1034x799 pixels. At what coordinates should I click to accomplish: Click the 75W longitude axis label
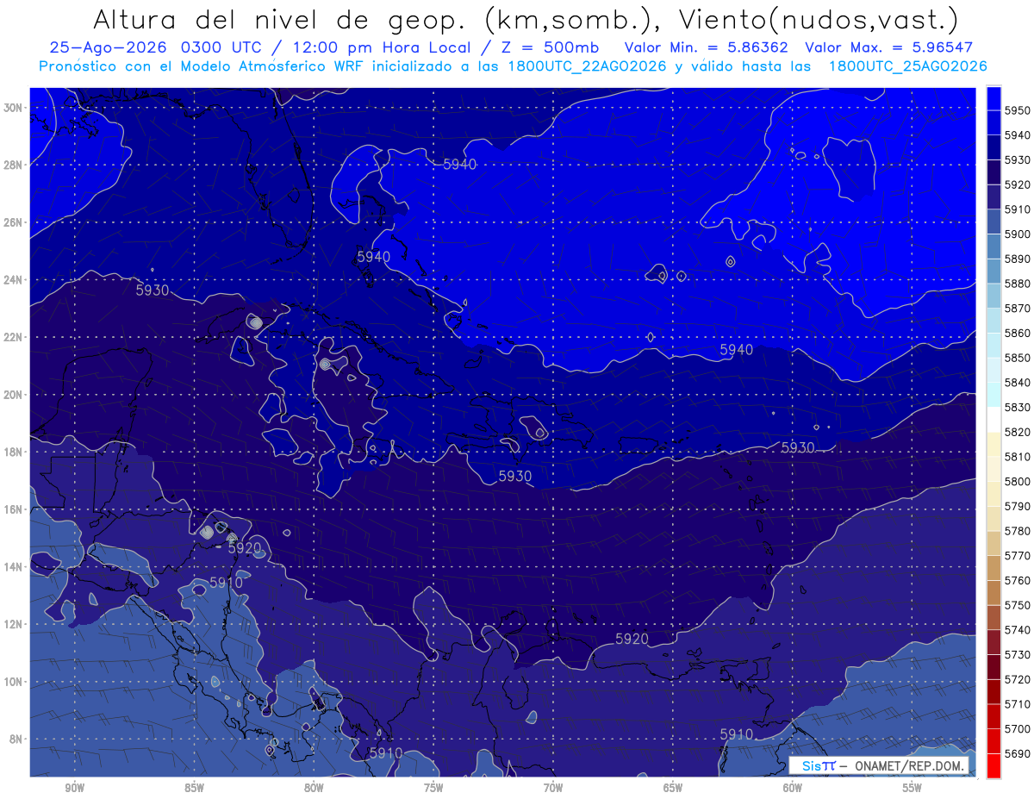(433, 788)
